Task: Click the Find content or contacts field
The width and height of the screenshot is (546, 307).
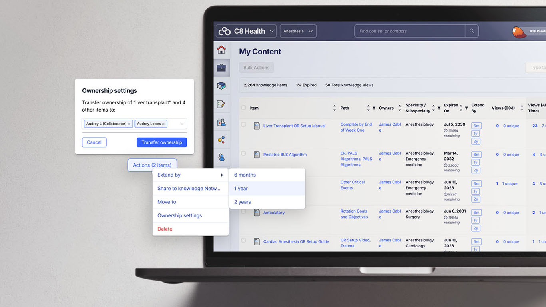Action: click(x=410, y=31)
